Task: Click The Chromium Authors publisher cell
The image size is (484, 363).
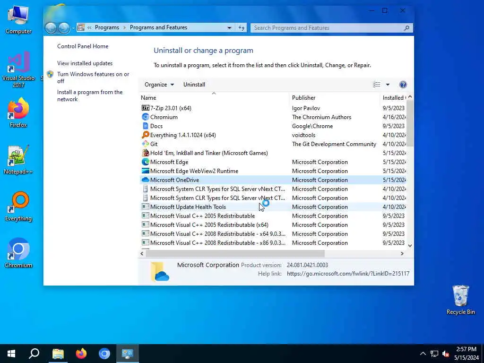Action: [x=321, y=117]
